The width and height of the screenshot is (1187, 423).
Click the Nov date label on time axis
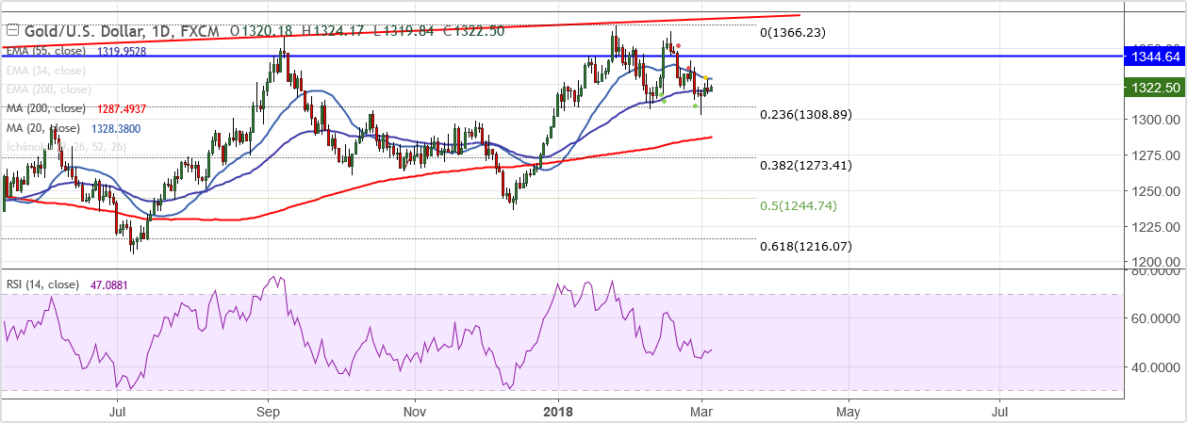click(x=415, y=412)
